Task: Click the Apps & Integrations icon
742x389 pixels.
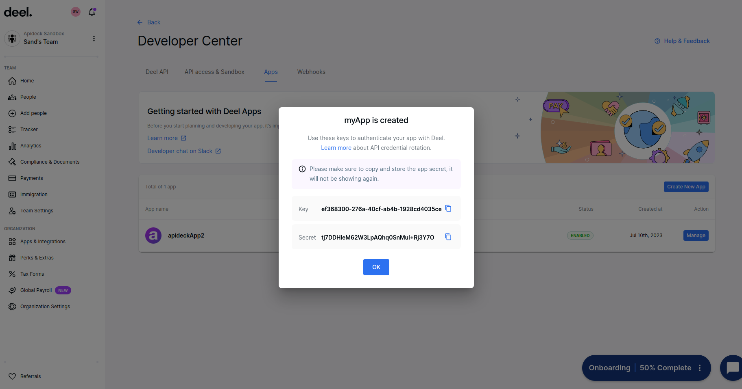Action: [12, 242]
